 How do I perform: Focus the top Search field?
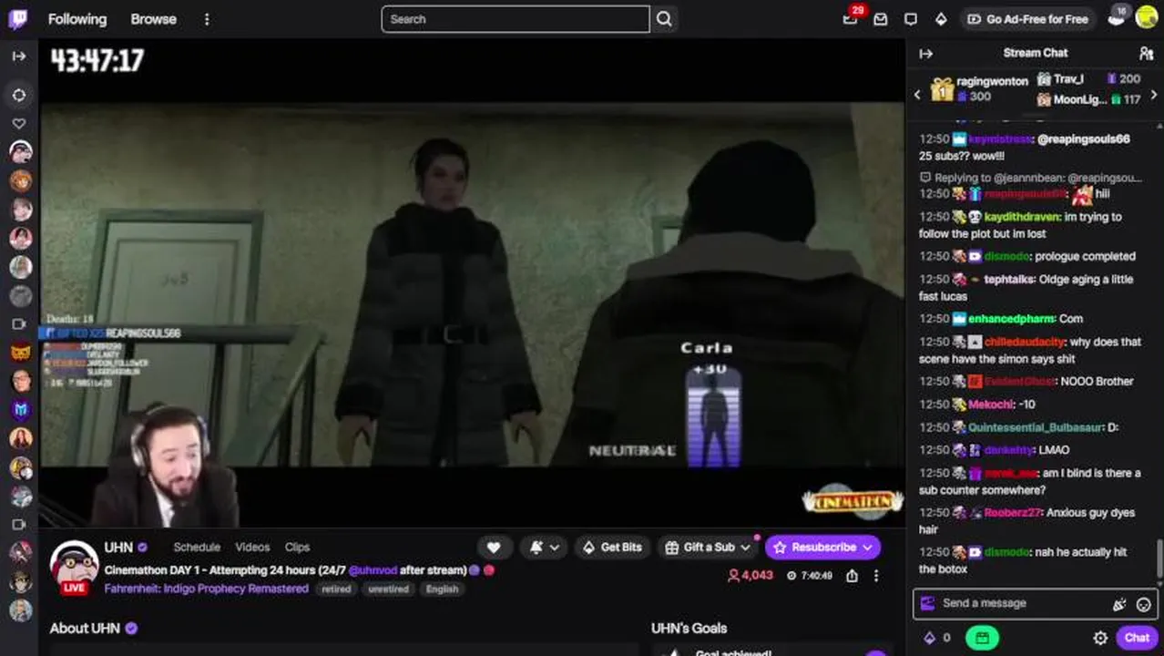[x=516, y=19]
